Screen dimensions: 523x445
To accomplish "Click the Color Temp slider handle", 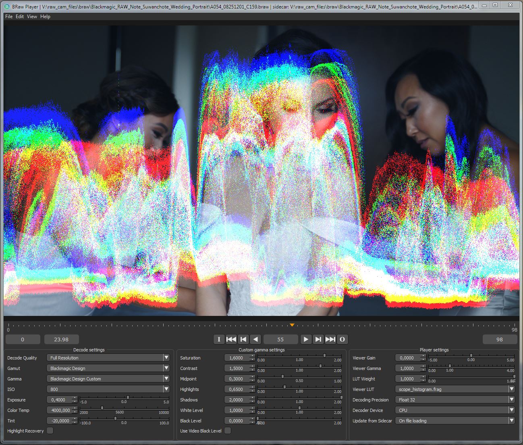I will [x=102, y=408].
